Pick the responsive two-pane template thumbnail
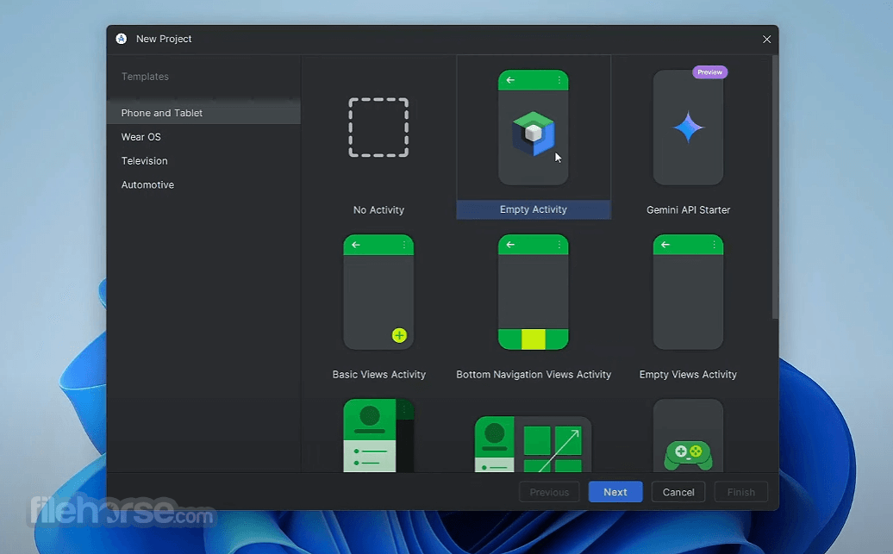Viewport: 893px width, 554px height. (x=533, y=444)
